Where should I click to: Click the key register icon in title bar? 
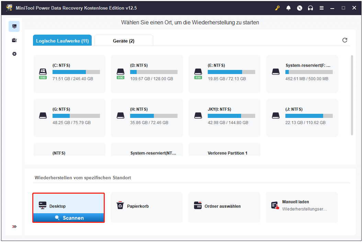click(x=277, y=8)
